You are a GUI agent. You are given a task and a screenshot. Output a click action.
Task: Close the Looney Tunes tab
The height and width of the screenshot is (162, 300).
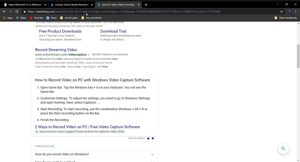(92, 5)
